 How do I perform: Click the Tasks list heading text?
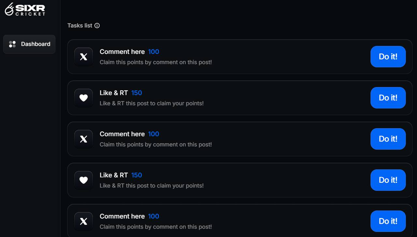click(80, 26)
